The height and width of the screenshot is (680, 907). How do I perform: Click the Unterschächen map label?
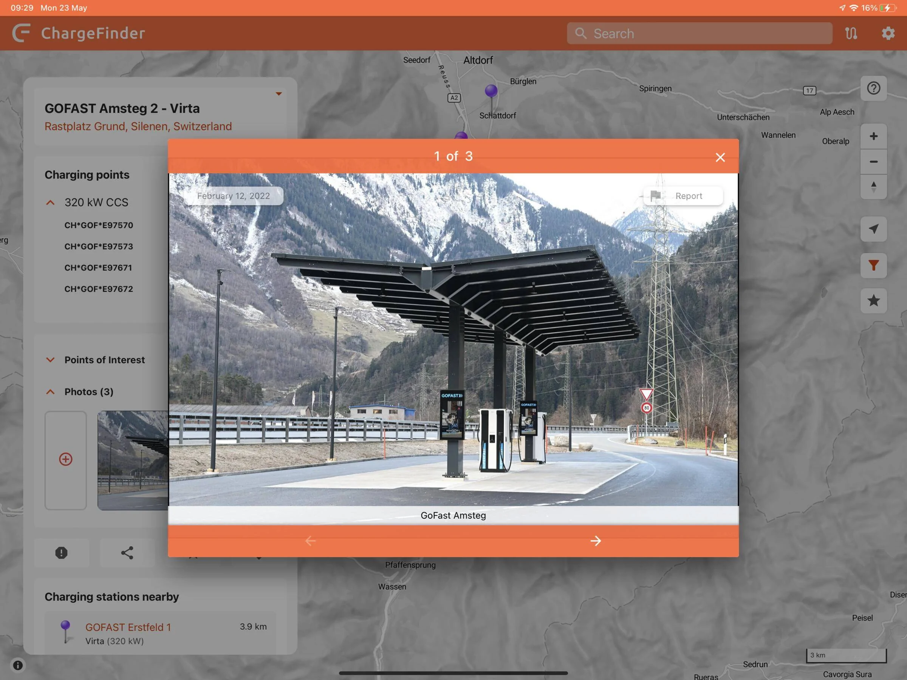pyautogui.click(x=743, y=117)
